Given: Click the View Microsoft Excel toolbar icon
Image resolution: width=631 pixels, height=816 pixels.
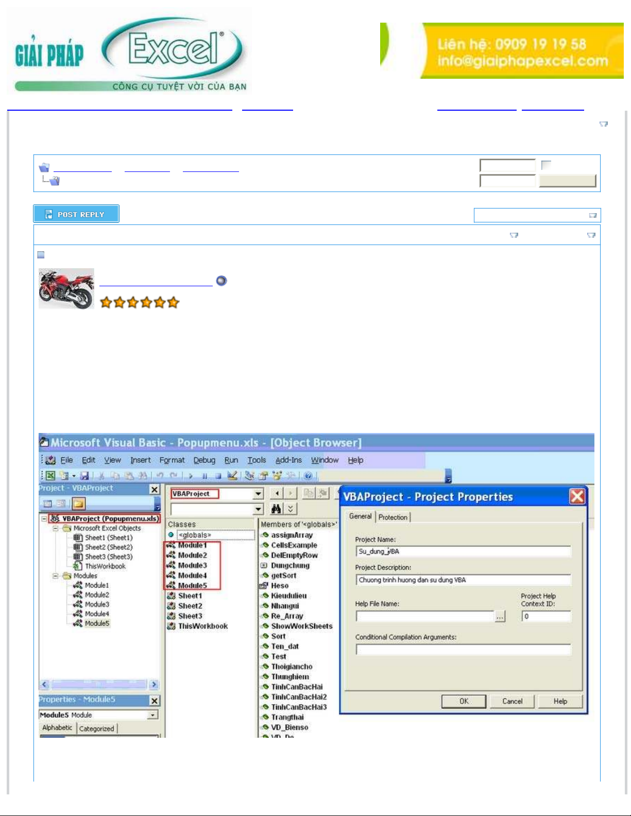Looking at the screenshot, I should point(50,476).
